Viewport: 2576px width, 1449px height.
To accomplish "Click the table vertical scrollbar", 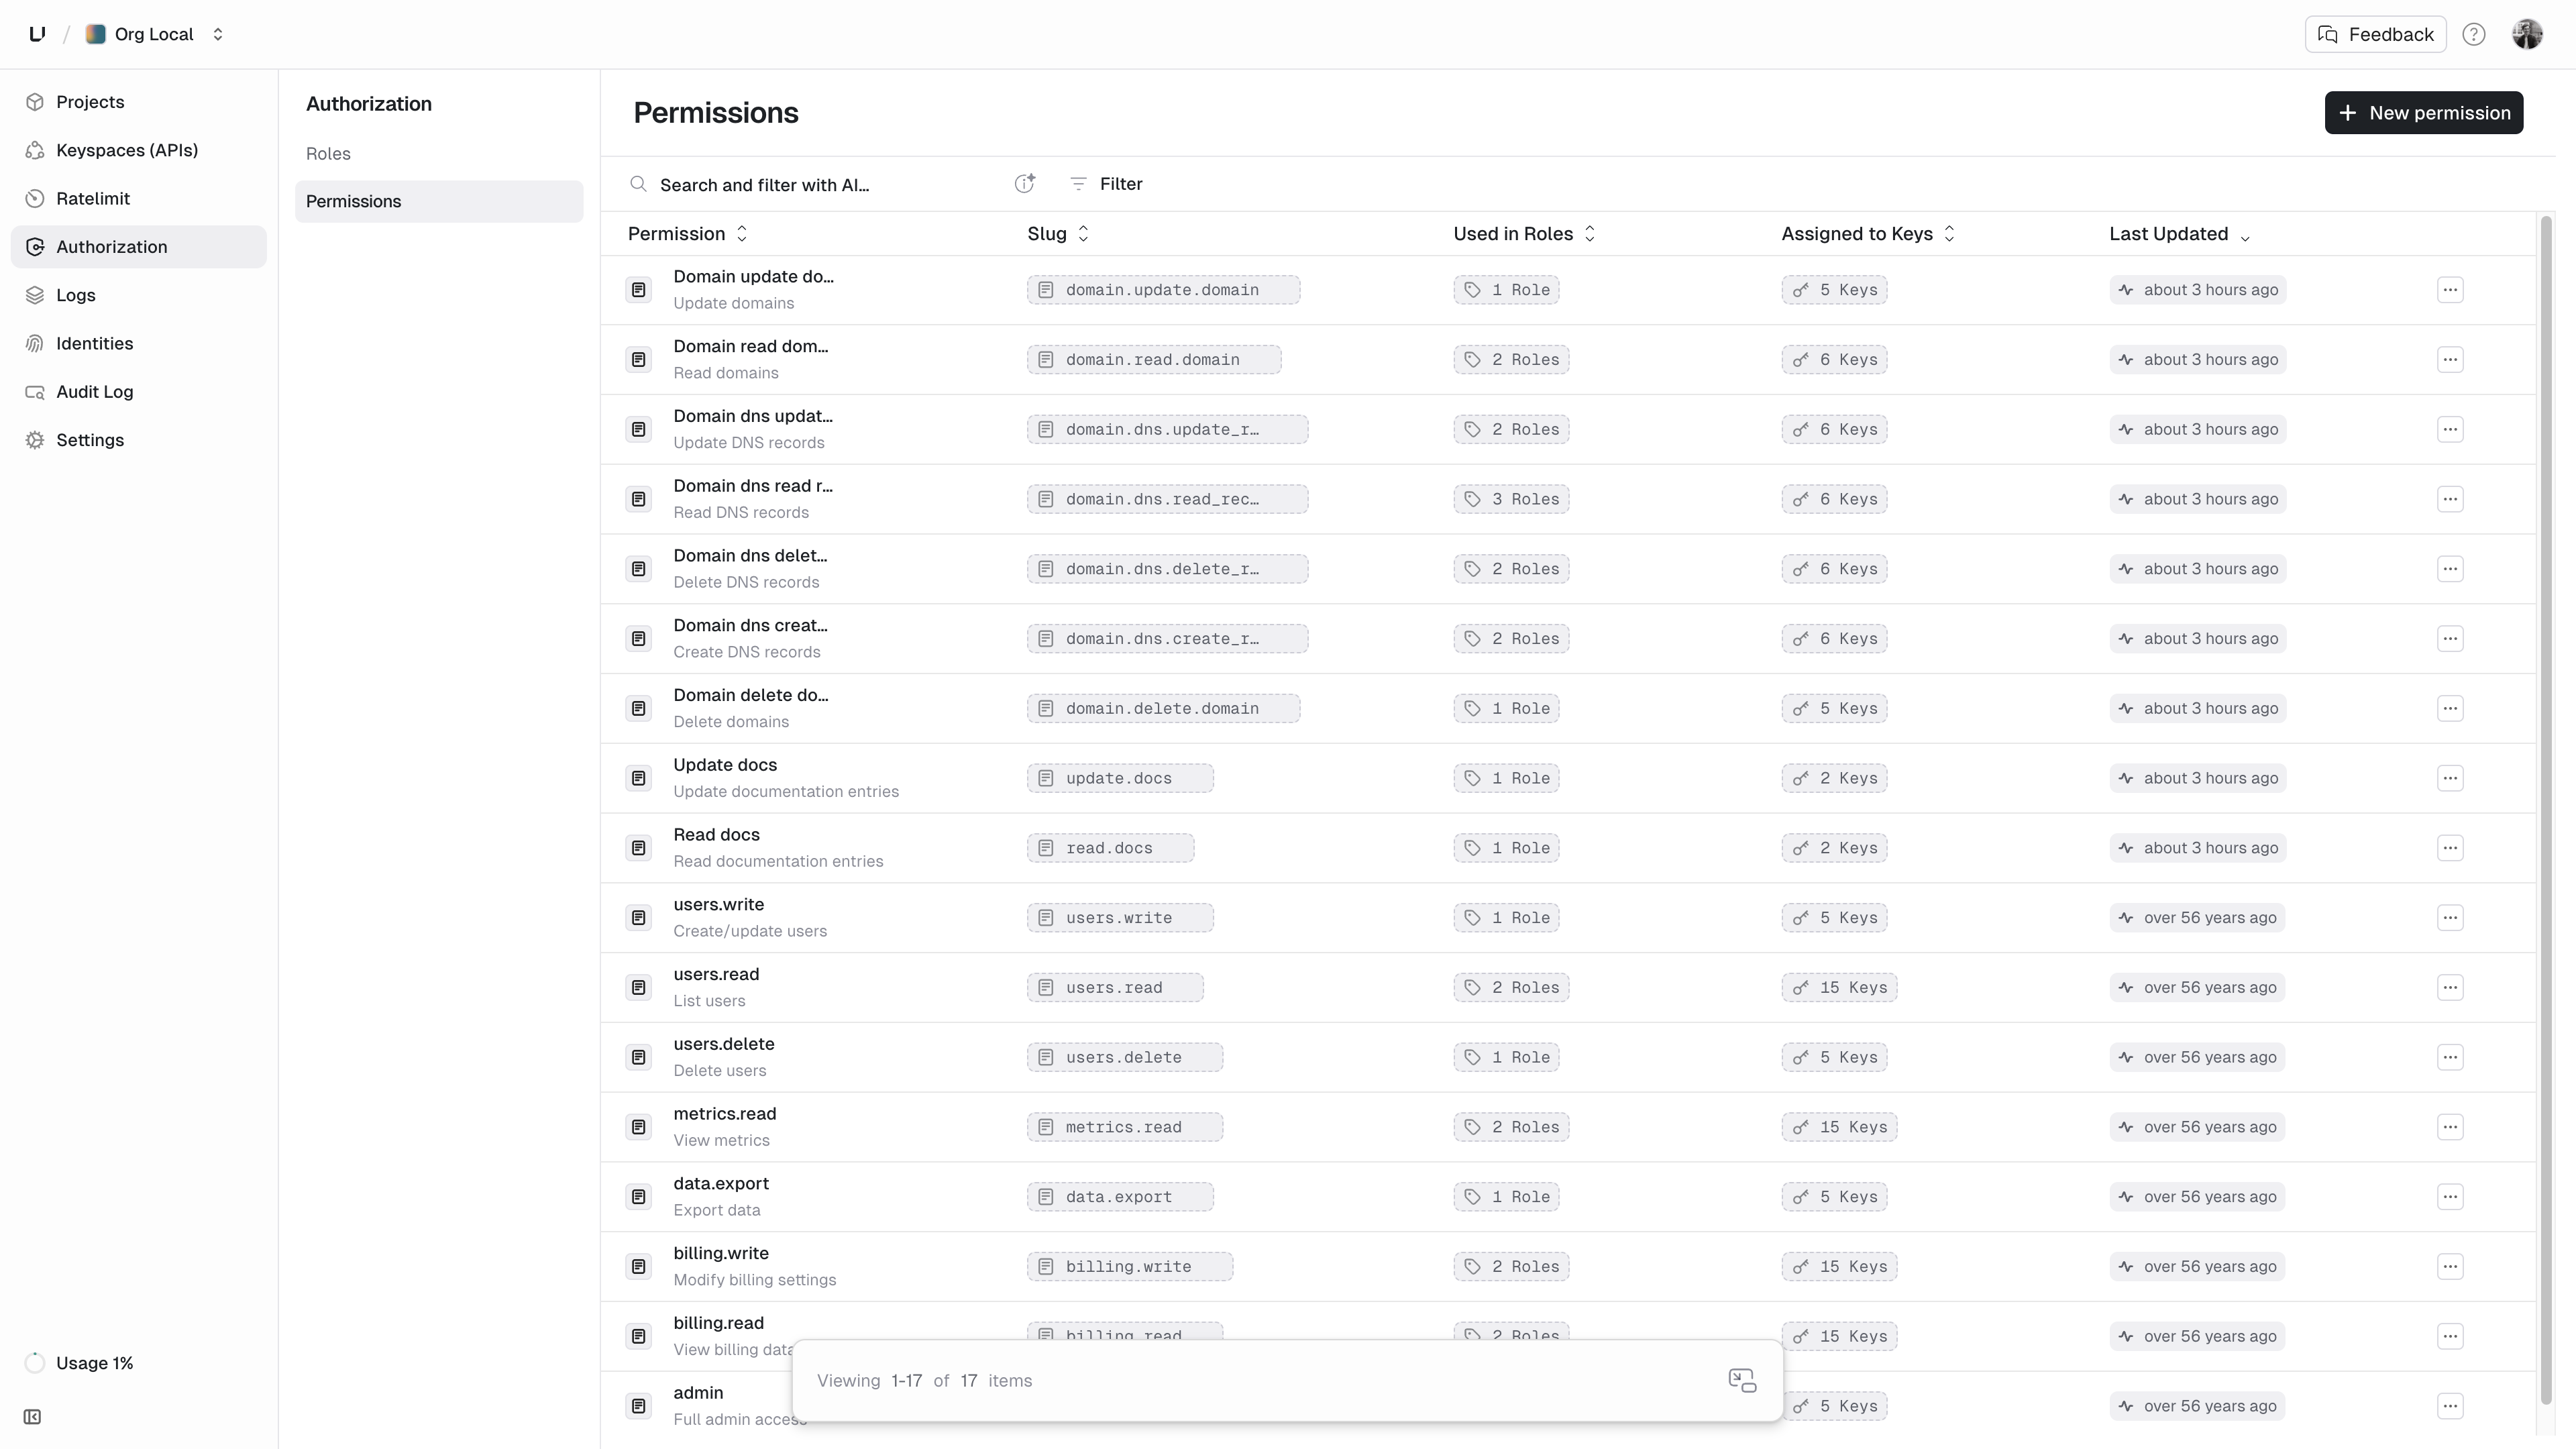I will coord(2546,810).
